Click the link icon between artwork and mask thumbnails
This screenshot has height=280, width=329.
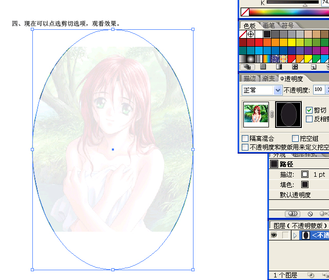tap(272, 115)
